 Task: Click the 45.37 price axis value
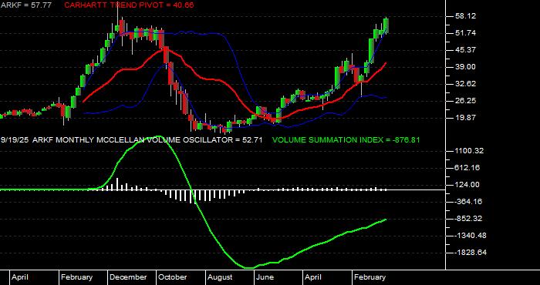(466, 50)
